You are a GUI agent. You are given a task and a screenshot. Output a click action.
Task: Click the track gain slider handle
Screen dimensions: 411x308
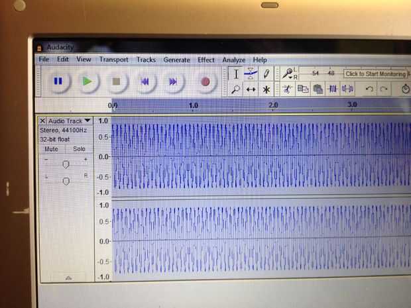click(66, 164)
